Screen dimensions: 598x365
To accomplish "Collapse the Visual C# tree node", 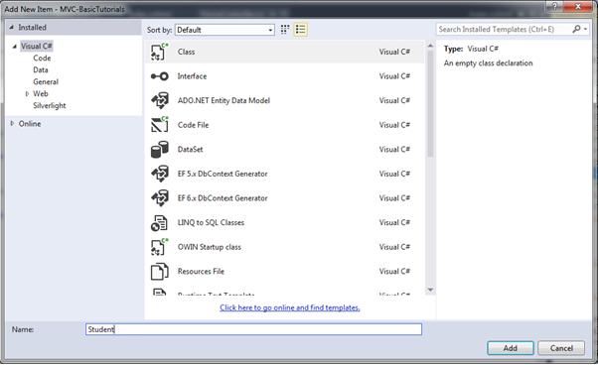I will (15, 47).
